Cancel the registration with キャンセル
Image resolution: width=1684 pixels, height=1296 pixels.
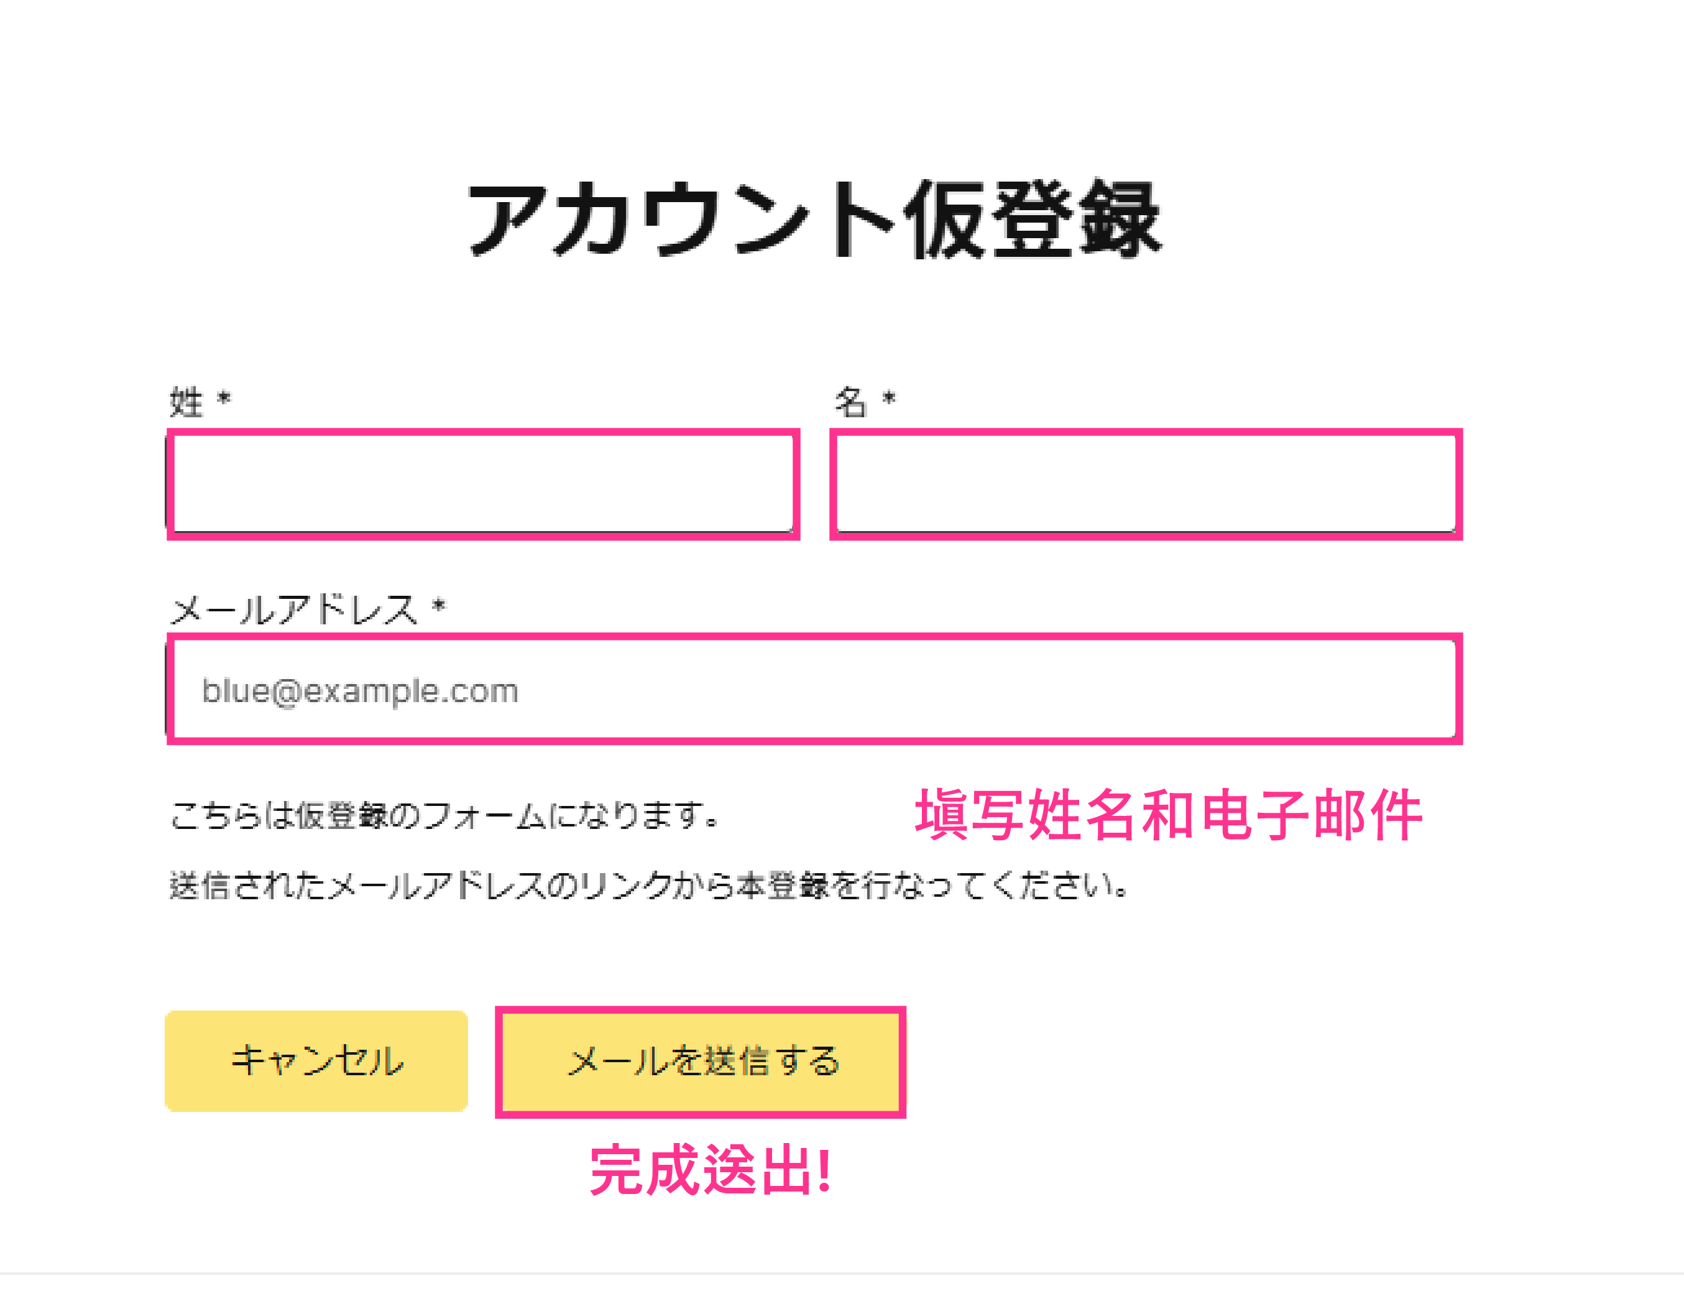click(x=316, y=1061)
